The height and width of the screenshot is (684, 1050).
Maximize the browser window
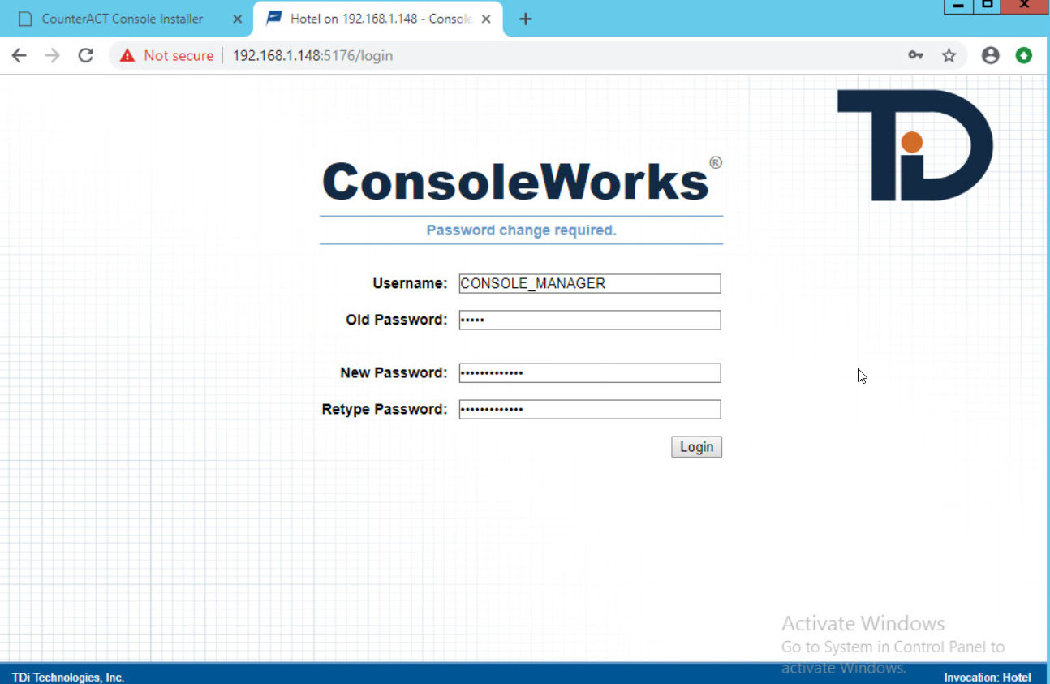(x=987, y=6)
